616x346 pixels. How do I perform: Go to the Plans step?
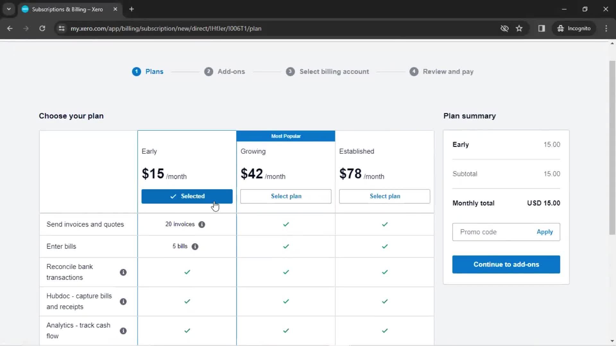click(x=148, y=71)
